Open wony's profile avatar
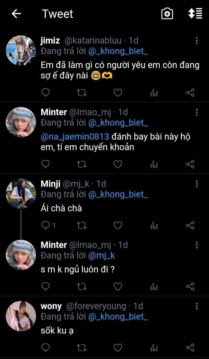Image resolution: width=209 pixels, height=359 pixels. click(21, 316)
